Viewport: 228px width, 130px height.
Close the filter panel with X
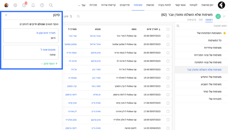(x=6, y=15)
